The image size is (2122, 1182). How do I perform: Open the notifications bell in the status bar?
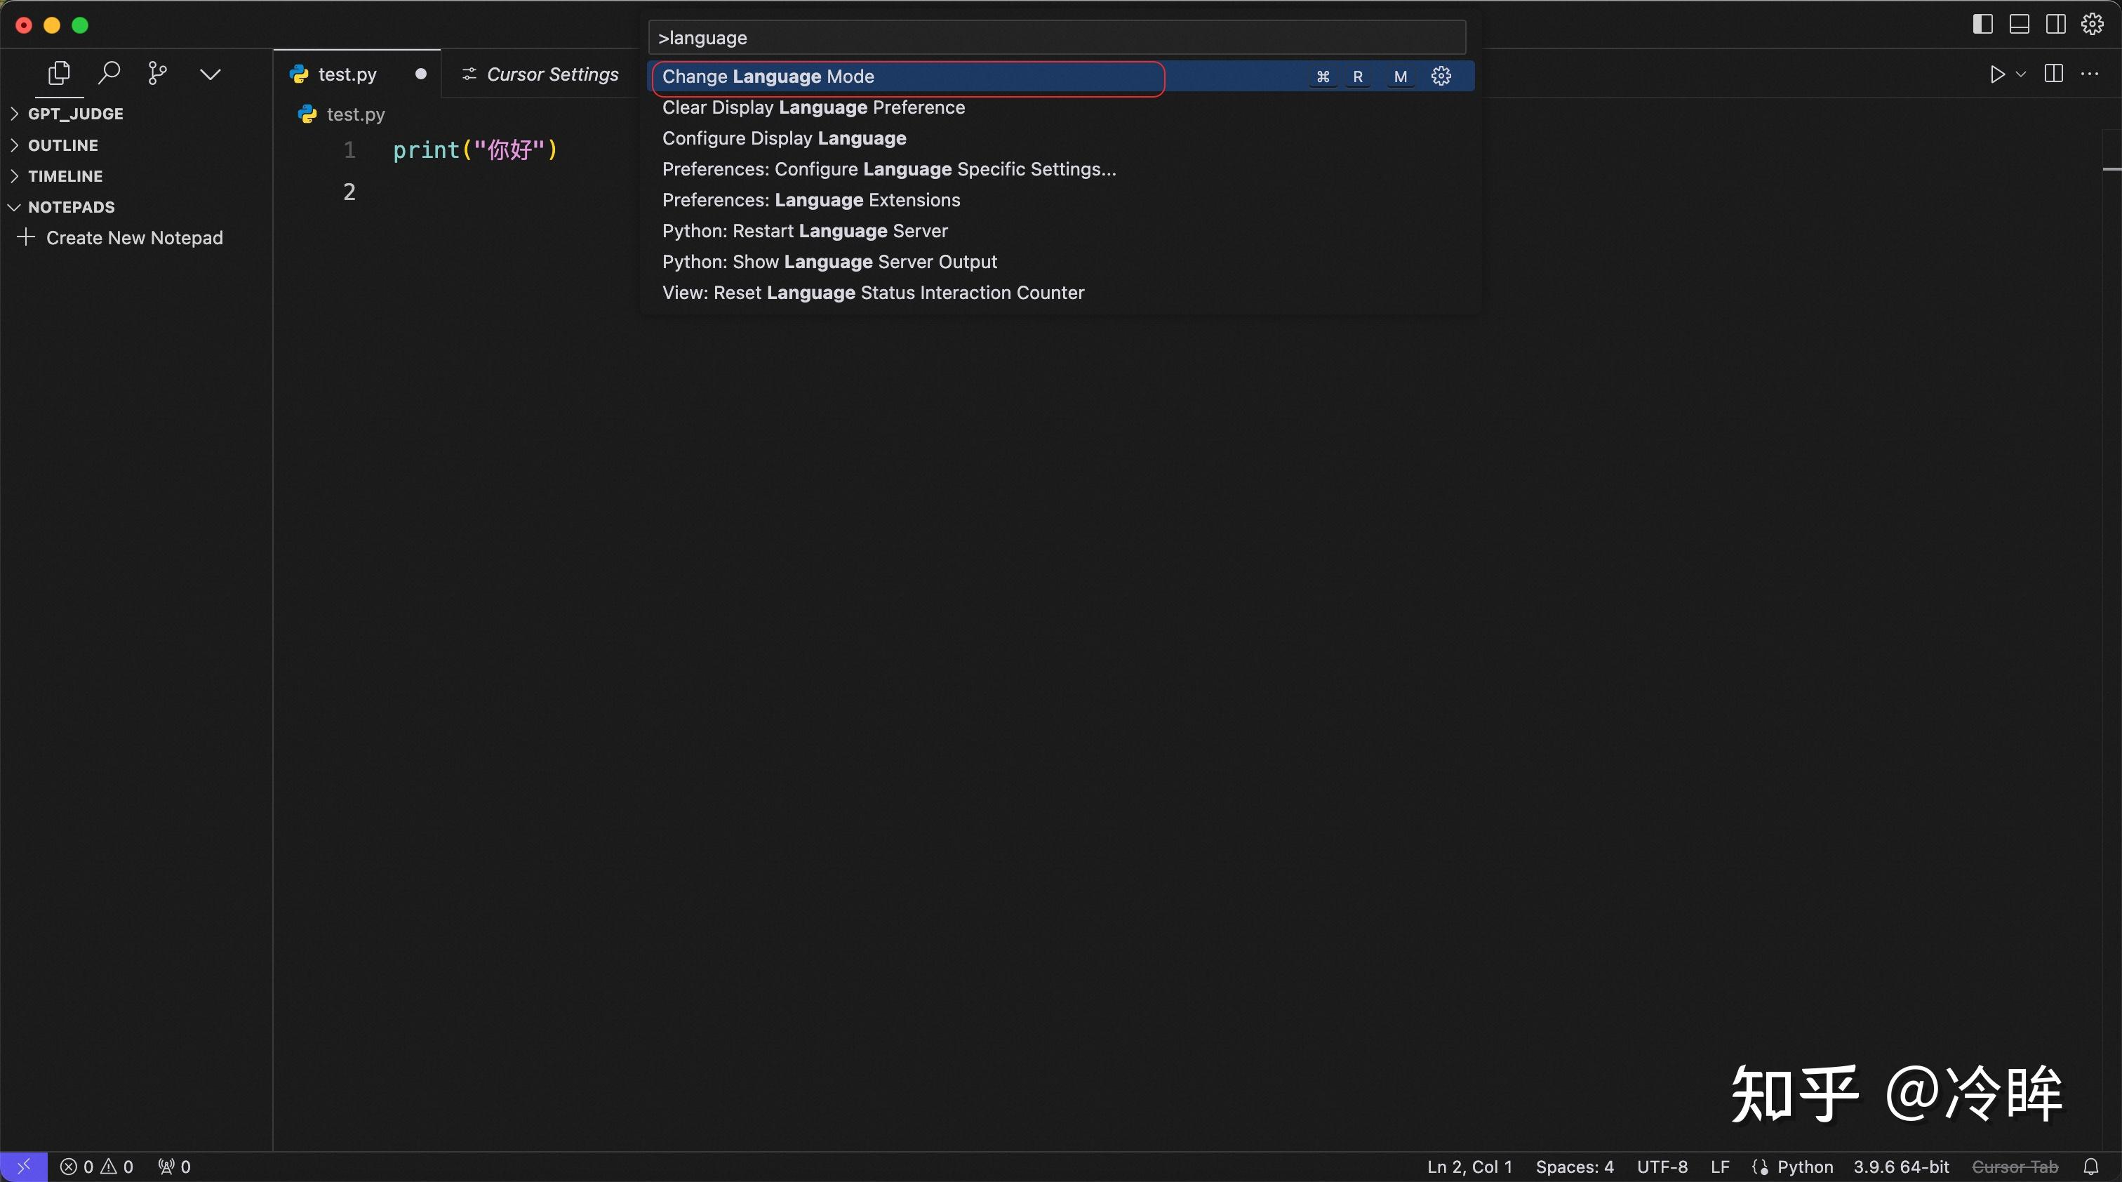click(x=2090, y=1167)
